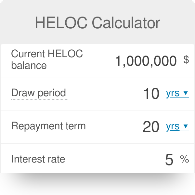Viewport: 195px width, 195px height.
Task: Open the yrs unit link for Repayment term
Action: [173, 126]
